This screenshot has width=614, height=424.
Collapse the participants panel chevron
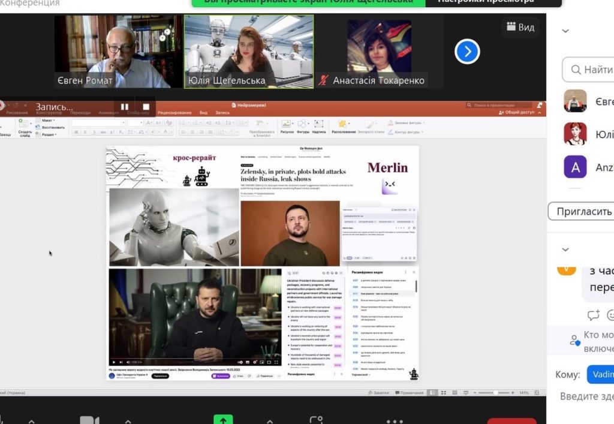[565, 31]
